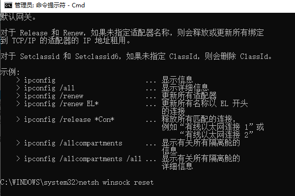Viewport: 295px width, 196px height.
Task: Click the typed netsh winsock reset command
Action: pos(116,182)
